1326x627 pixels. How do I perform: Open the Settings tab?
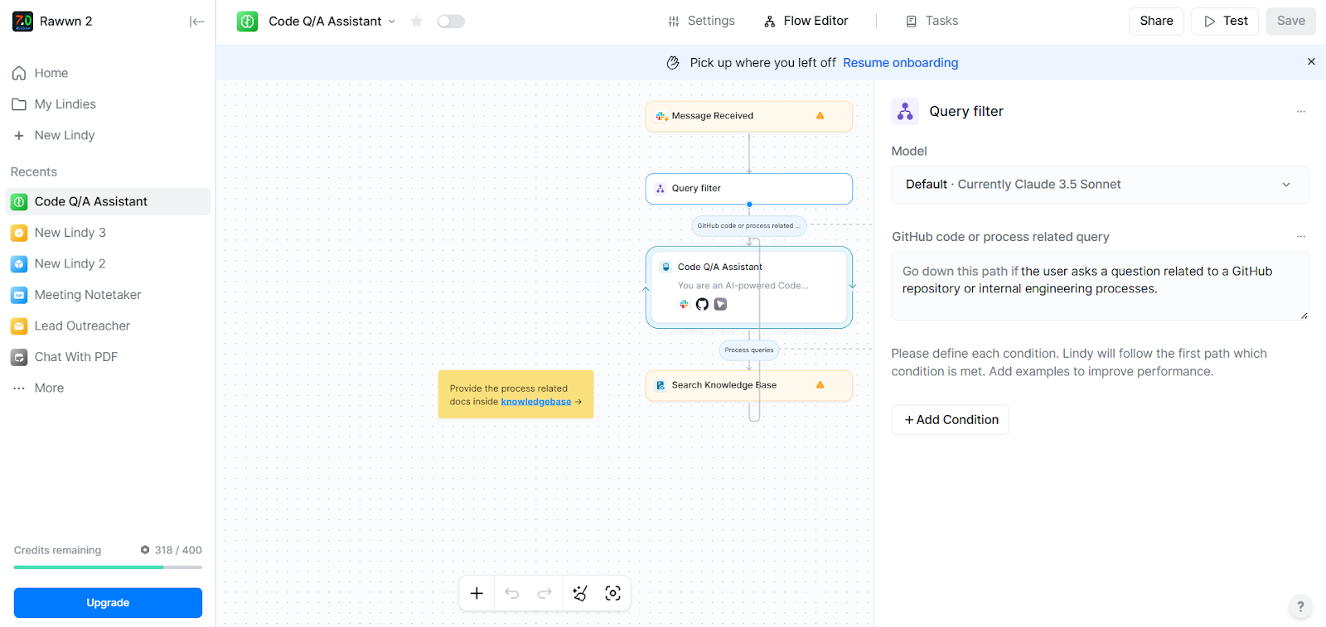tap(701, 21)
